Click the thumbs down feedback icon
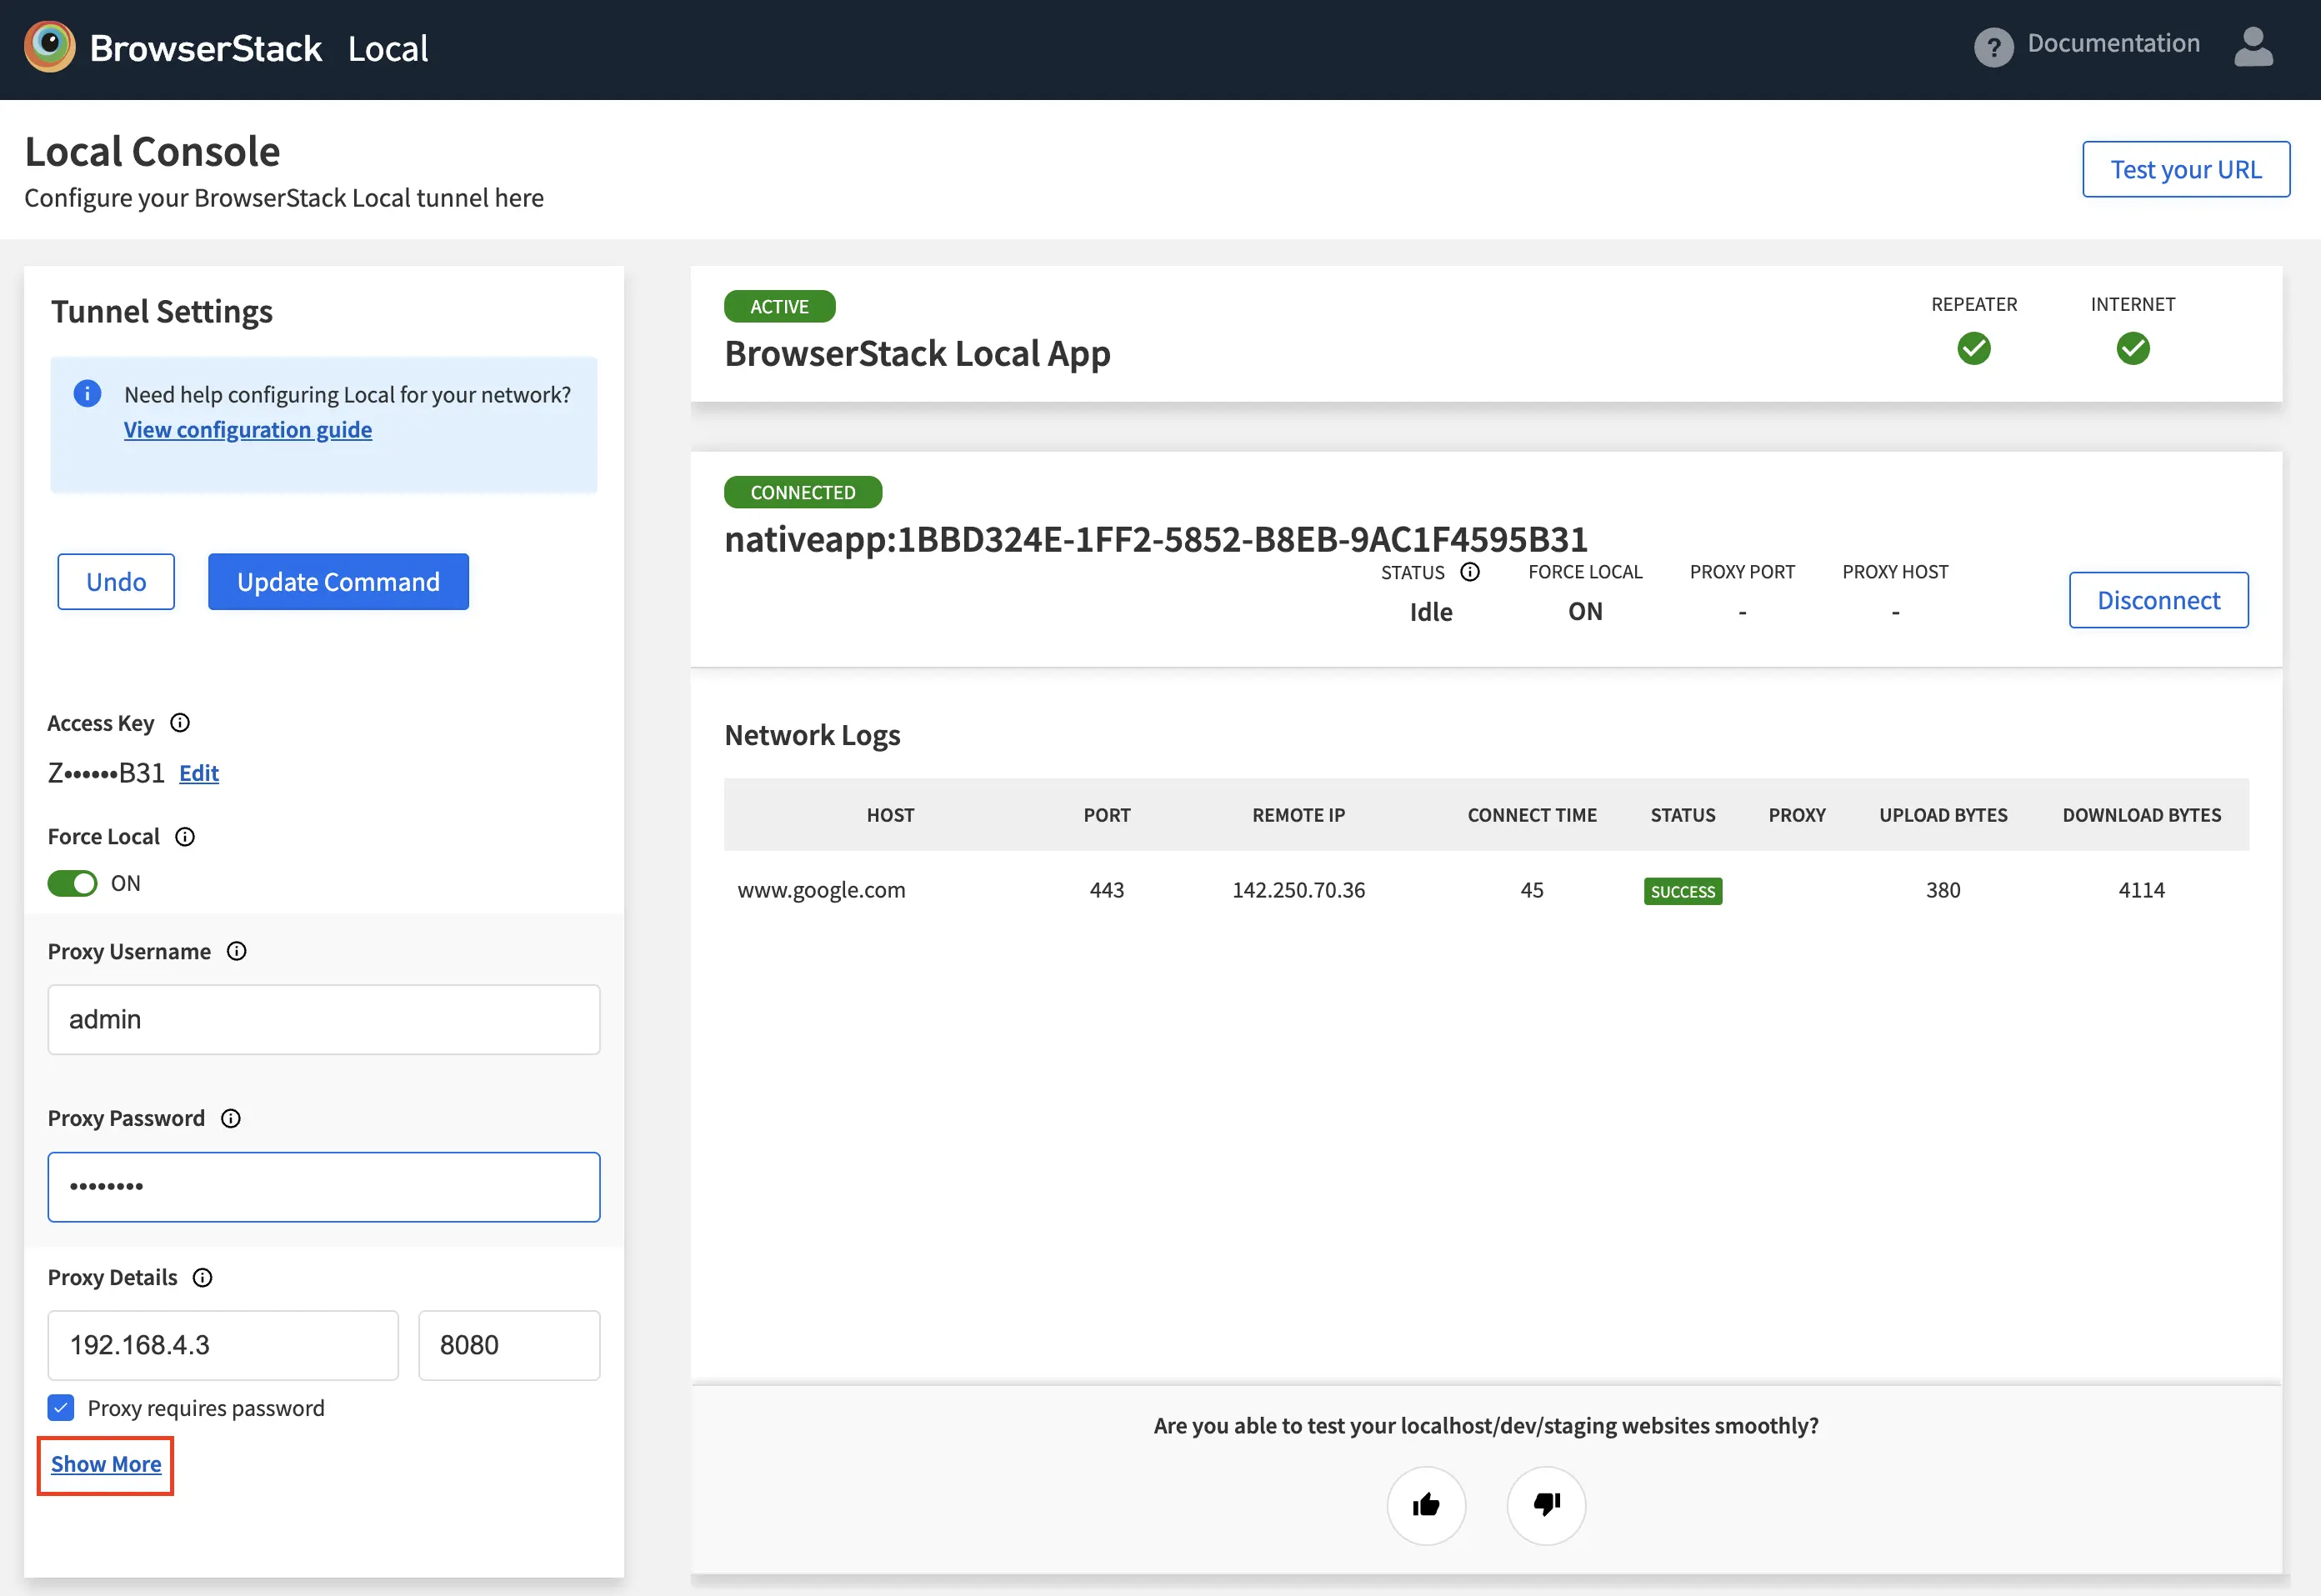Image resolution: width=2321 pixels, height=1596 pixels. tap(1546, 1504)
